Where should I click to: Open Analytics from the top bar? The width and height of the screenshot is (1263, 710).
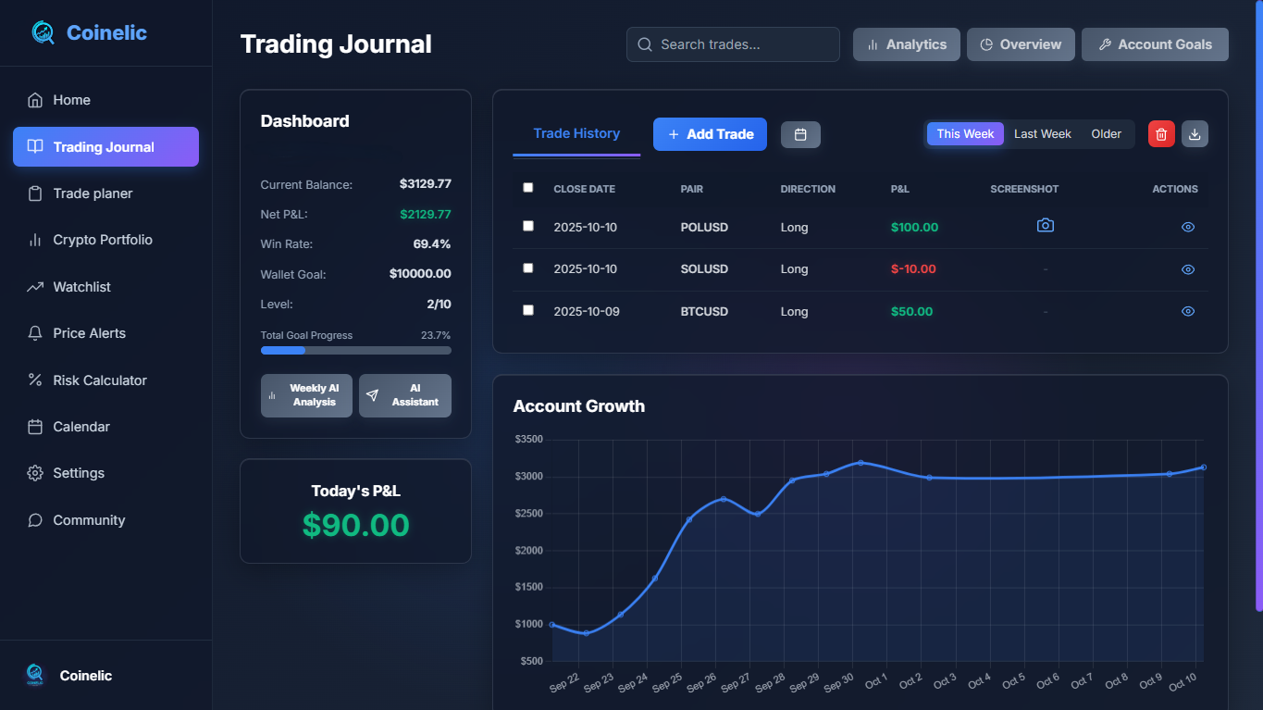tap(906, 44)
